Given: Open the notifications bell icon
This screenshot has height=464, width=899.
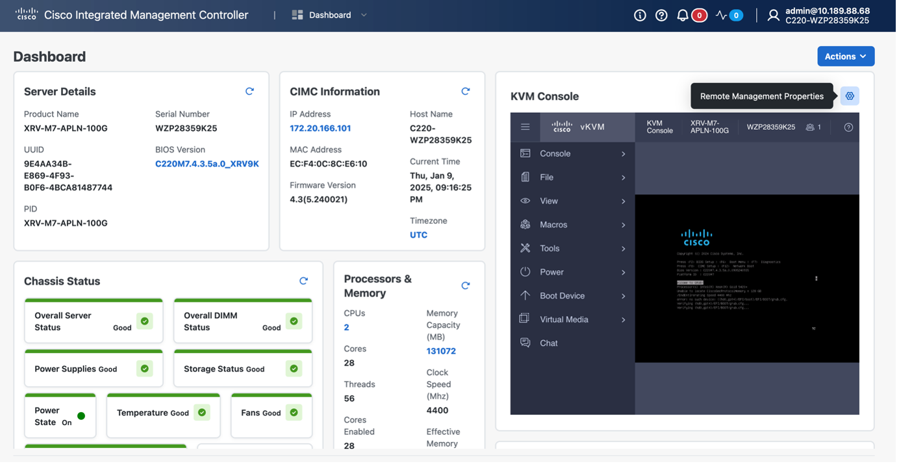Looking at the screenshot, I should pyautogui.click(x=682, y=16).
